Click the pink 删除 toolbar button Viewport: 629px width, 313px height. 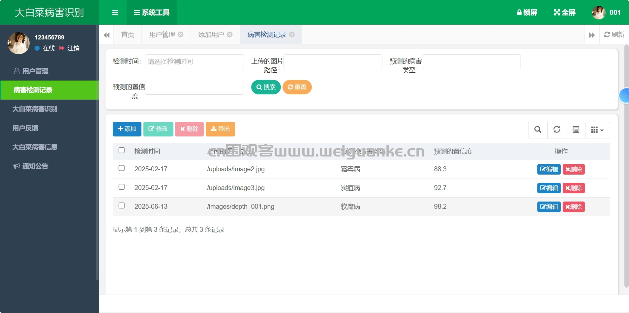click(x=189, y=129)
